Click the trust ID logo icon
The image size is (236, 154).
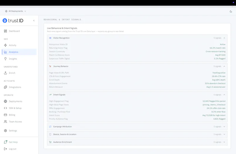[5, 20]
